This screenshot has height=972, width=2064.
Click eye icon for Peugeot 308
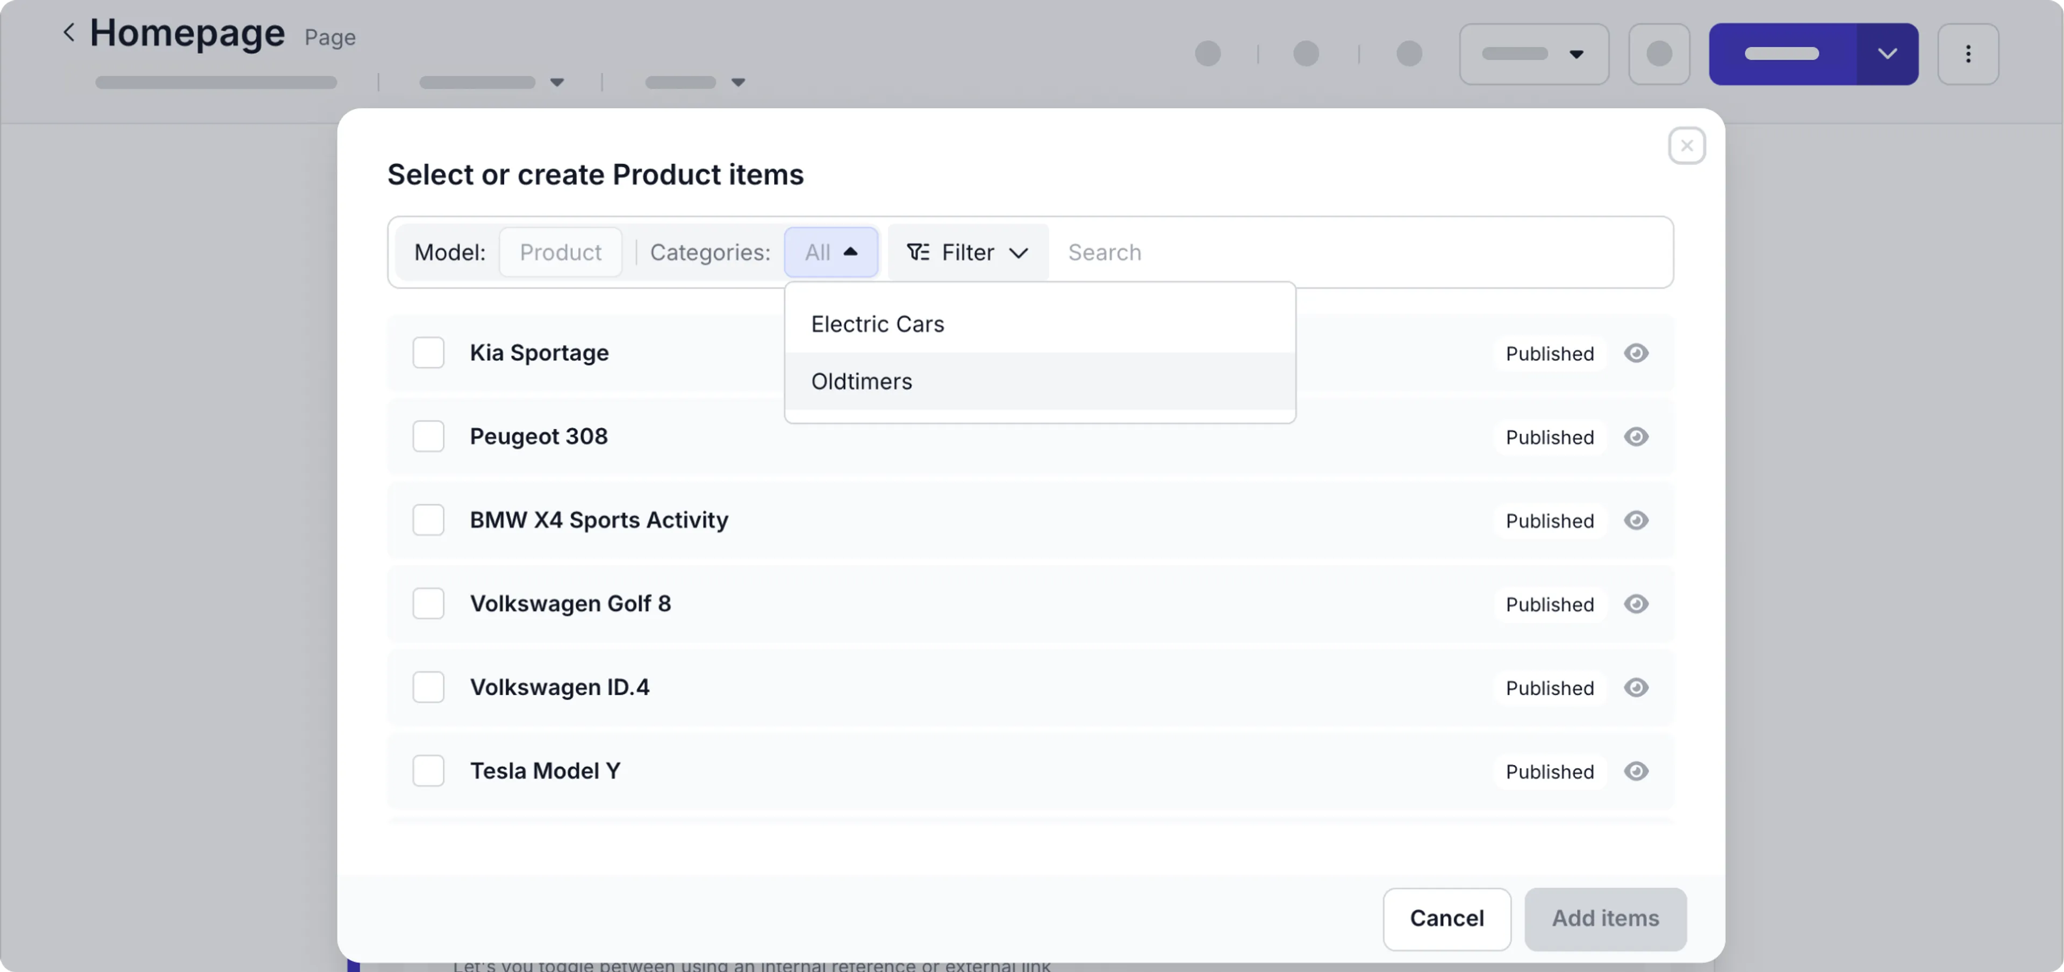point(1635,437)
